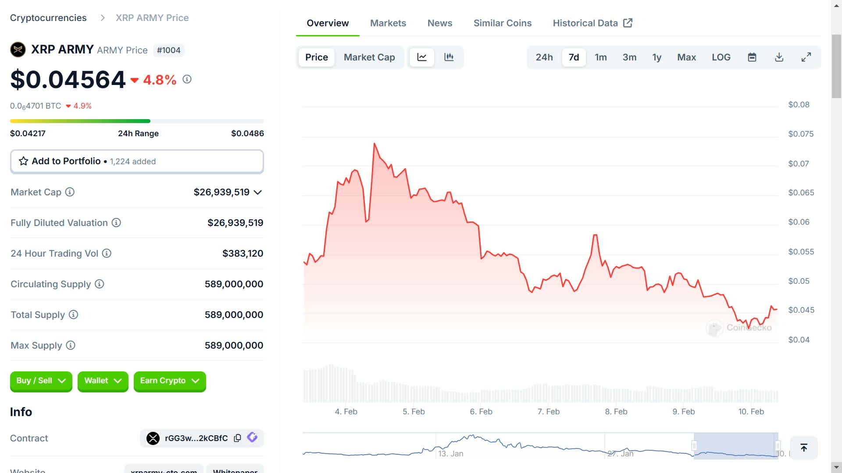Switch to the Markets tab

coord(388,23)
